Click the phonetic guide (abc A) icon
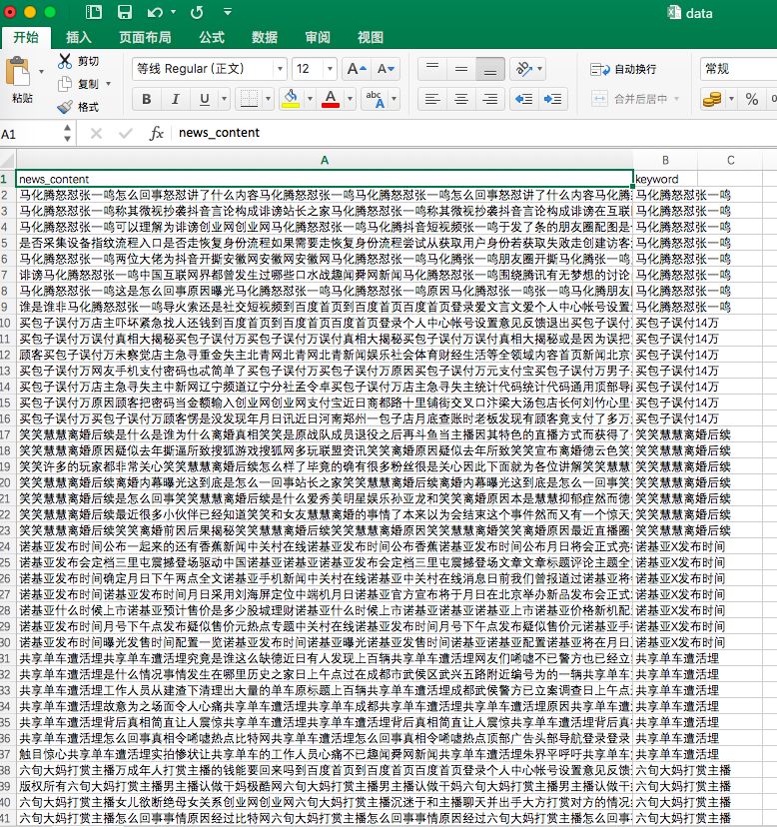Image resolution: width=777 pixels, height=827 pixels. click(x=376, y=99)
